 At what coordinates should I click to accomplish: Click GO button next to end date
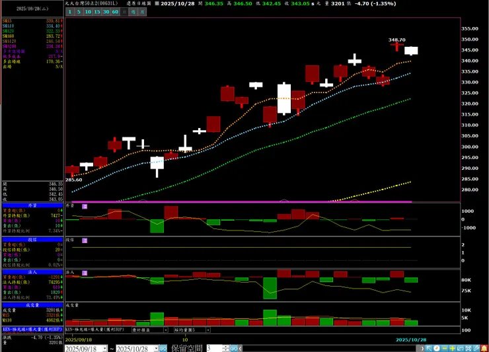coord(163,349)
